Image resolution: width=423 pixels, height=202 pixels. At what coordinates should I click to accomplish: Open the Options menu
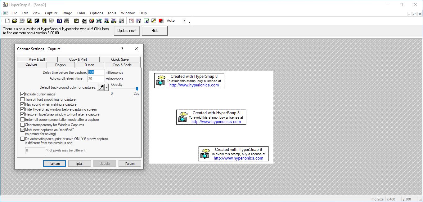[x=97, y=13]
